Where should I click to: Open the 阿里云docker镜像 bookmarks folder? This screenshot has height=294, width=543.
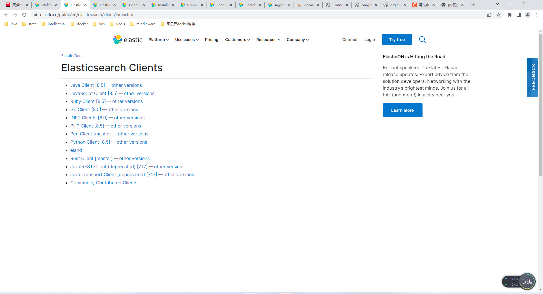[178, 24]
